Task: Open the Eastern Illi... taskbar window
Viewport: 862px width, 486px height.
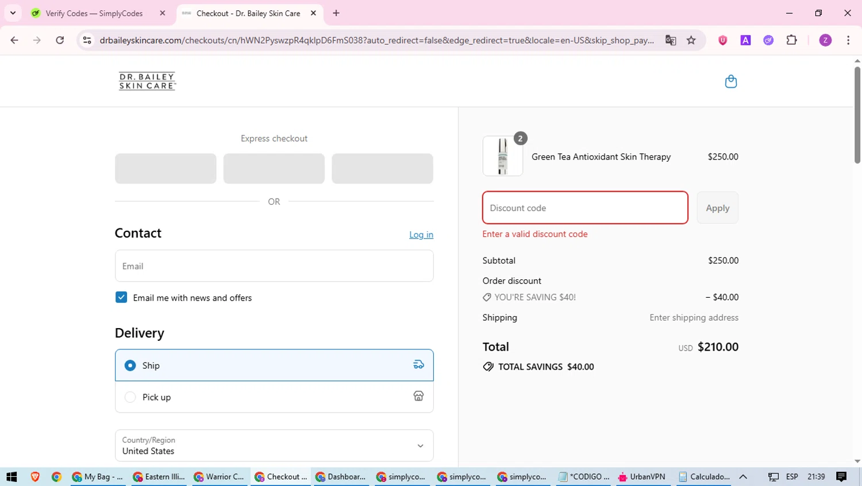Action: [x=159, y=477]
